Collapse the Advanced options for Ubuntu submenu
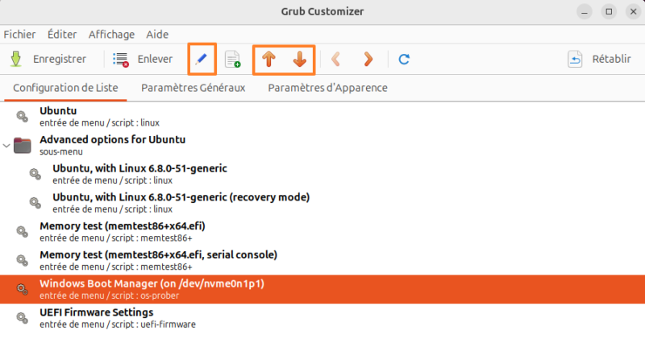This screenshot has width=645, height=339. pyautogui.click(x=6, y=146)
